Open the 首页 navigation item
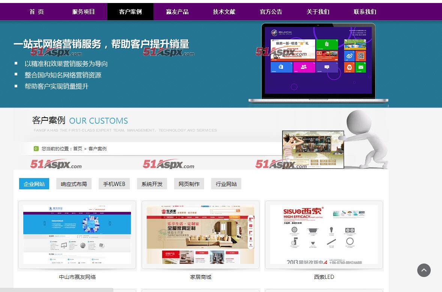Screen dimensions: 442x292 [37, 12]
